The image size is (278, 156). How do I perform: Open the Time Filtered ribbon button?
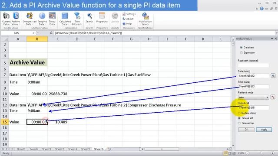77,19
